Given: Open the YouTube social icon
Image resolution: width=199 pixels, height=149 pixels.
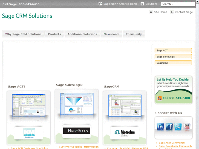Looking at the screenshot, I should [187, 126].
